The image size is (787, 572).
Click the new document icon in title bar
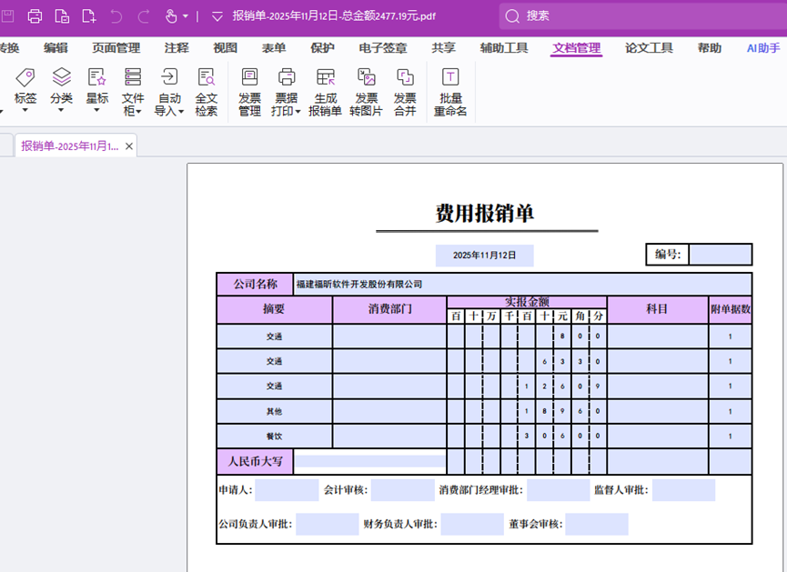88,15
